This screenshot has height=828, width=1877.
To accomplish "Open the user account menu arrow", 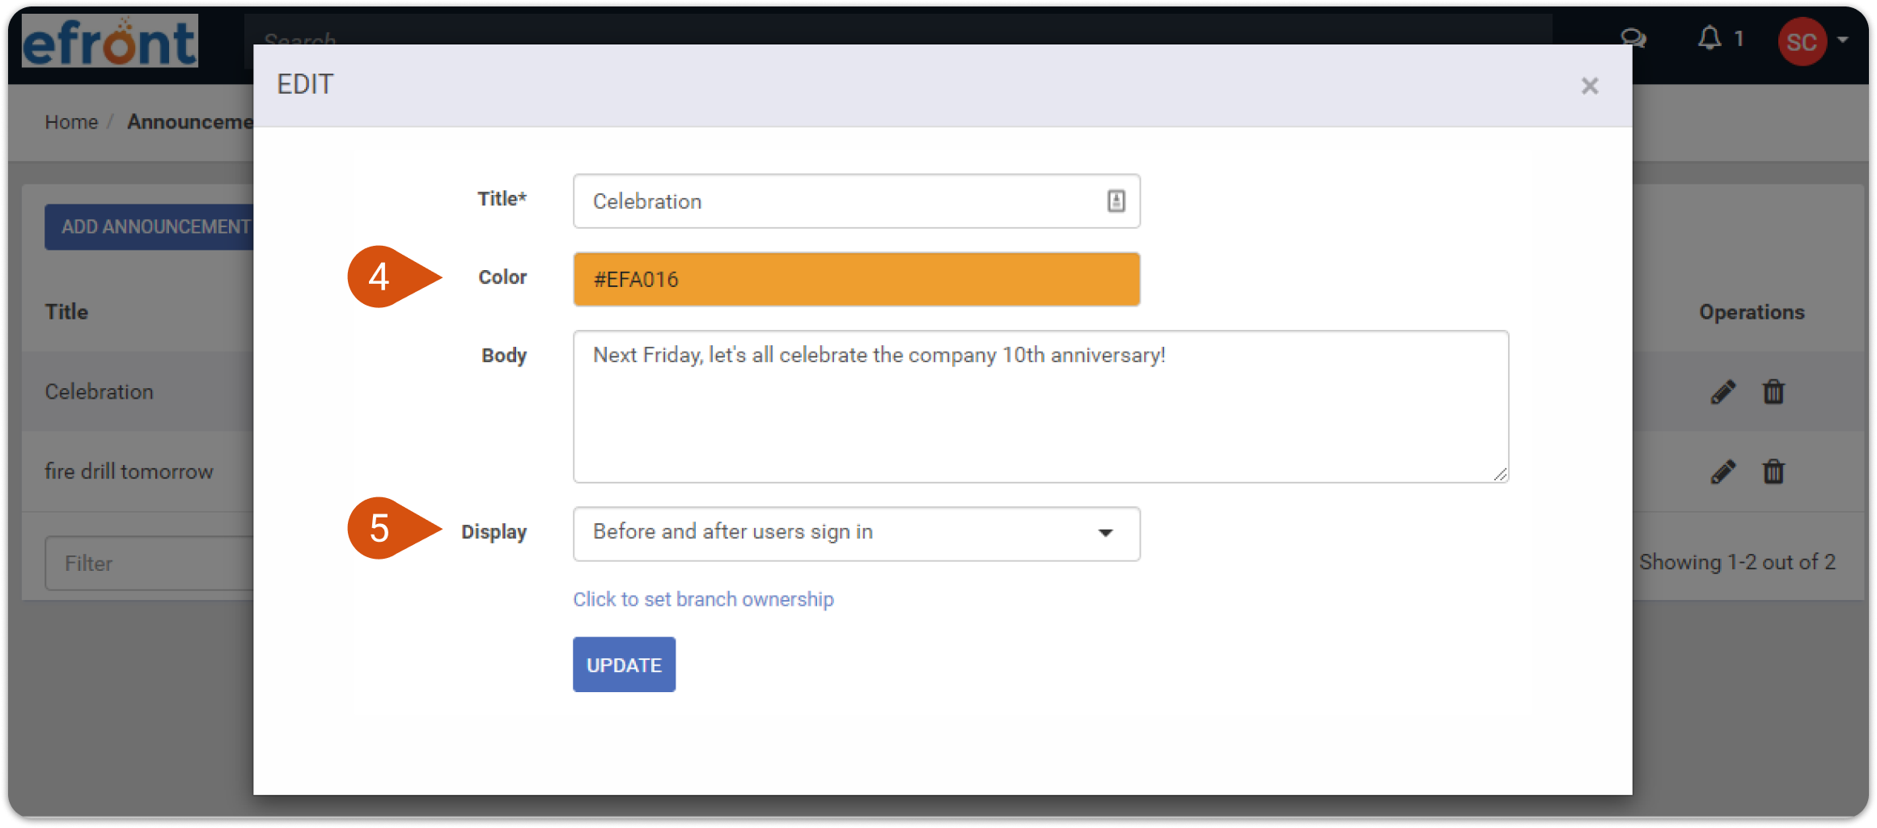I will 1844,40.
